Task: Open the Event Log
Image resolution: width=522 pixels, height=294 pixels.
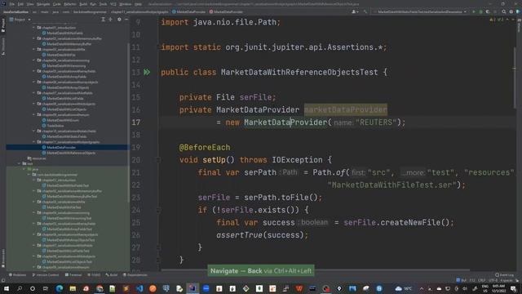Action: coord(504,275)
